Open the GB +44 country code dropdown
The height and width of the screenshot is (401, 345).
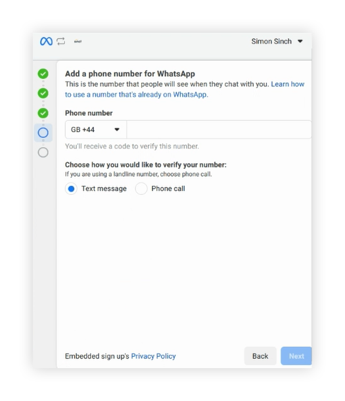[x=96, y=130]
